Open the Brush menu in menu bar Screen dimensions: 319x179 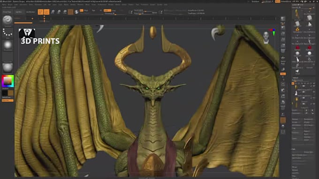click(x=10, y=5)
